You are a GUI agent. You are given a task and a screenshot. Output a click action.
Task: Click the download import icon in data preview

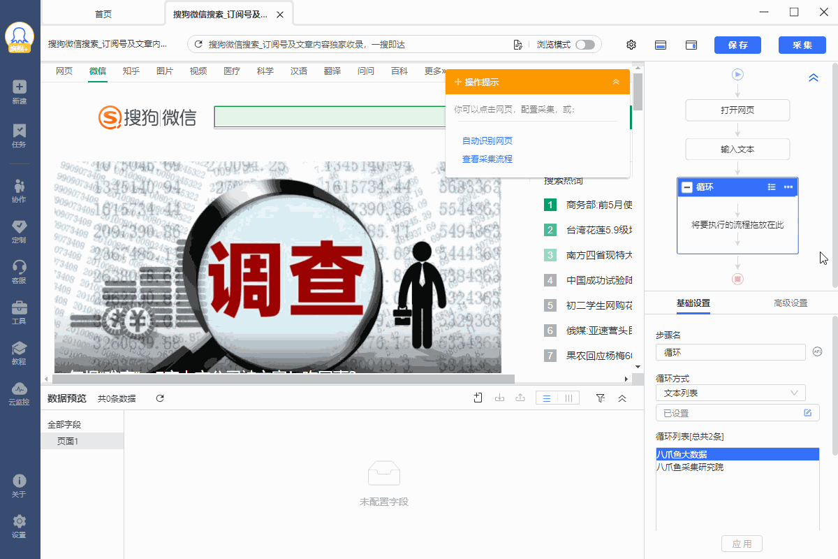point(499,398)
